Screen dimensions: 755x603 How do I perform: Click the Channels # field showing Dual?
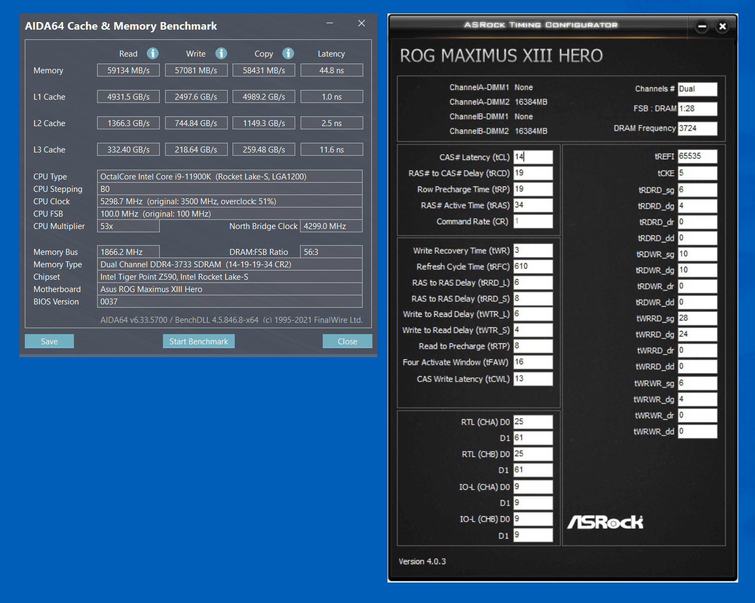[697, 89]
